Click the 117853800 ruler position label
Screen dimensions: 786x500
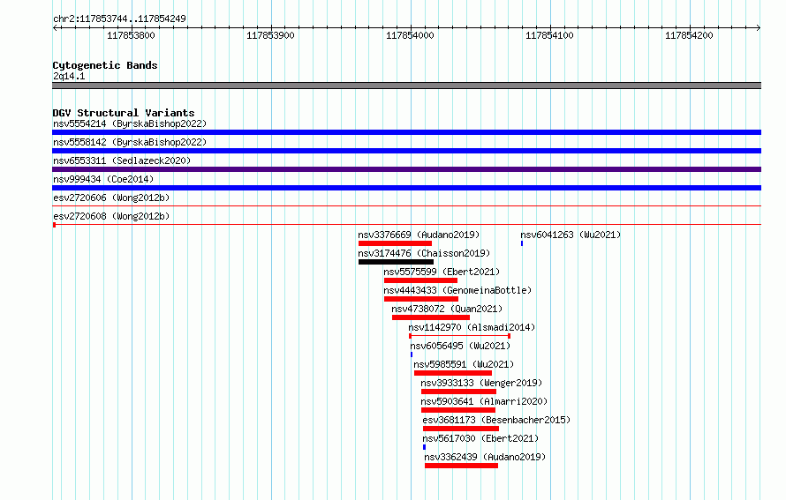click(132, 35)
